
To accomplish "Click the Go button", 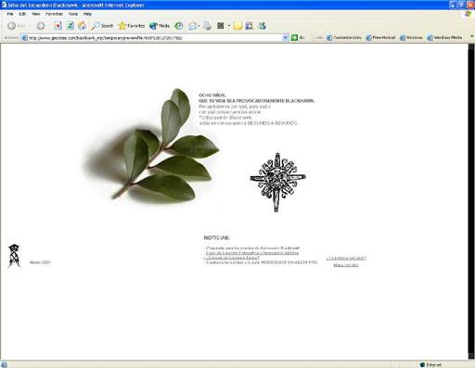I will [x=298, y=37].
